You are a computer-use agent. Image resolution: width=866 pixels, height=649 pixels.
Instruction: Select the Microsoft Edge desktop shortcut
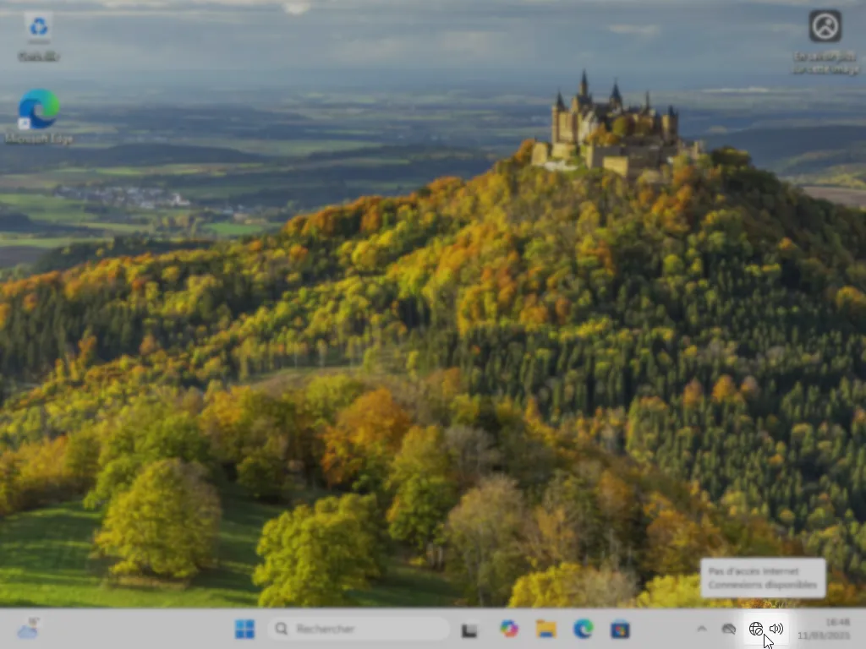pyautogui.click(x=39, y=109)
